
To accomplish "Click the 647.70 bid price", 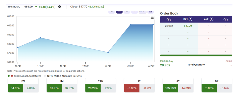I will 188,26.
